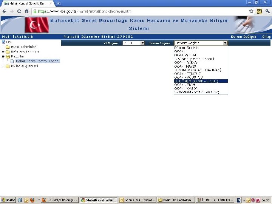
Task: Select OCAK - AĞUSTOS period option
Action: coord(201,77)
